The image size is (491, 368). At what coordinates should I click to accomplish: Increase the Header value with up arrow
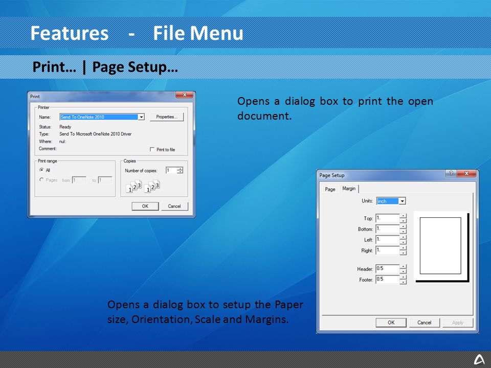tap(404, 266)
